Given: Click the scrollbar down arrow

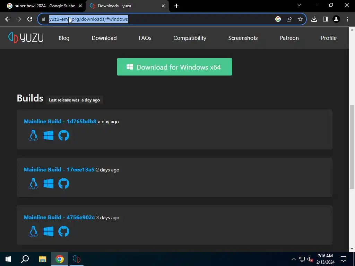Looking at the screenshot, I should (352, 249).
